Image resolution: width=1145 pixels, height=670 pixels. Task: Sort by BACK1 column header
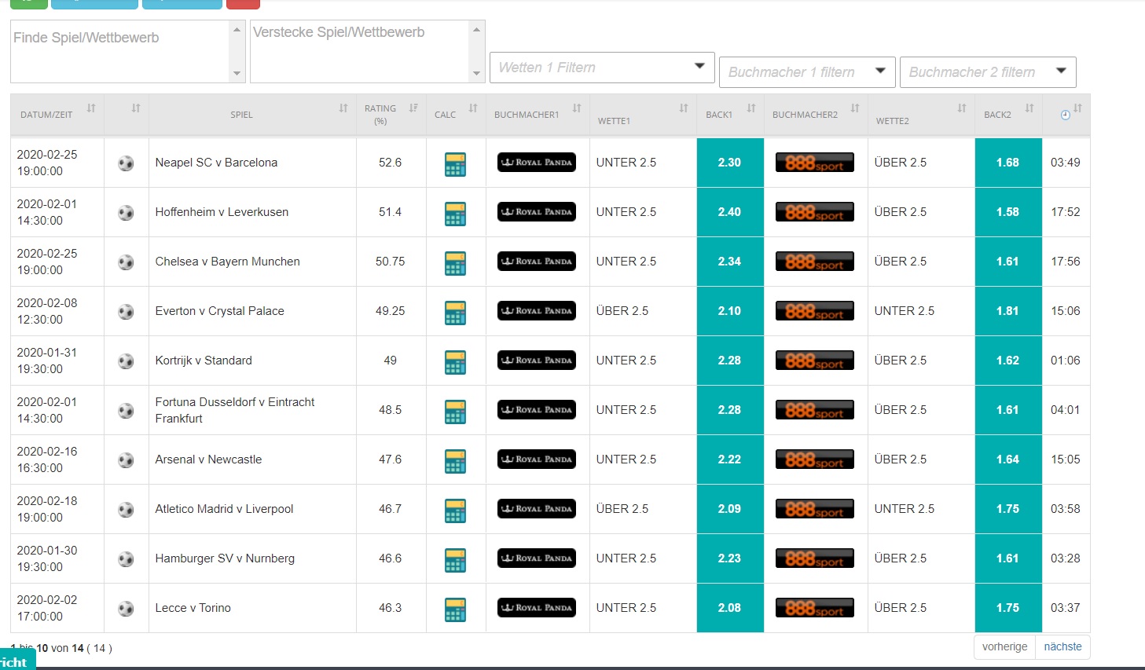[x=730, y=115]
